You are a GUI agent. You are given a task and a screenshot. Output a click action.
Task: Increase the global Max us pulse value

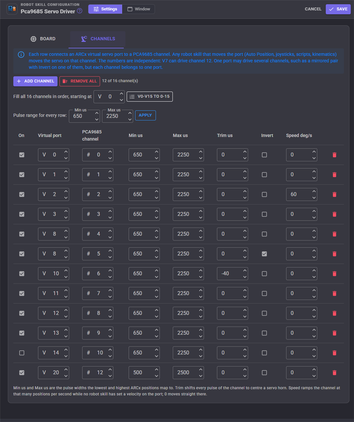[130, 113]
